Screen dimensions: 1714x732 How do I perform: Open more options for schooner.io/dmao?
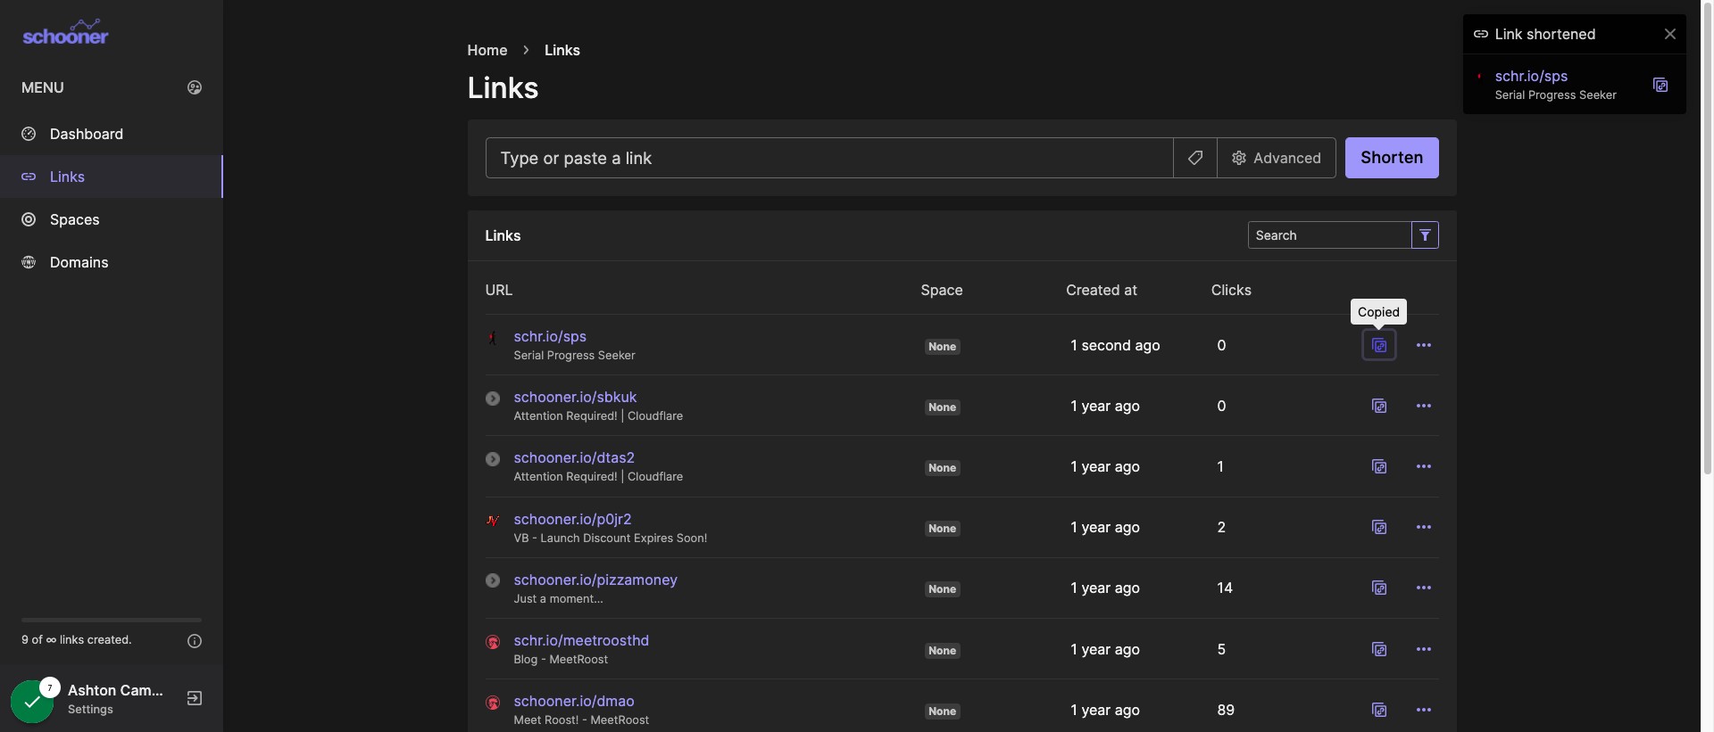pos(1424,710)
